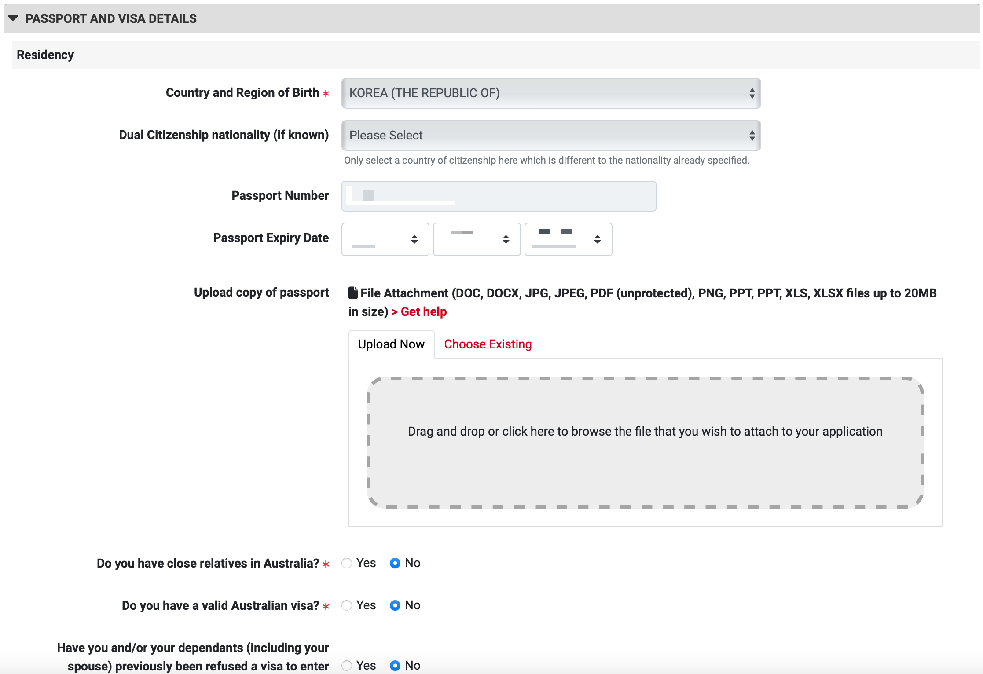Open the first Passport Expiry Date selector
The height and width of the screenshot is (674, 983).
click(385, 239)
